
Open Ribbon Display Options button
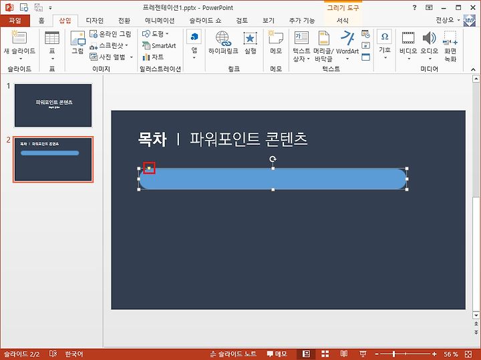point(429,8)
